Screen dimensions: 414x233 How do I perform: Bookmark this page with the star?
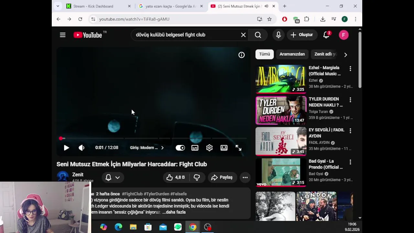(x=269, y=19)
